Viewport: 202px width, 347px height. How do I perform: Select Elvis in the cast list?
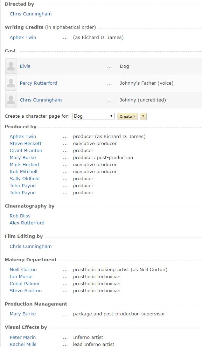click(x=25, y=66)
